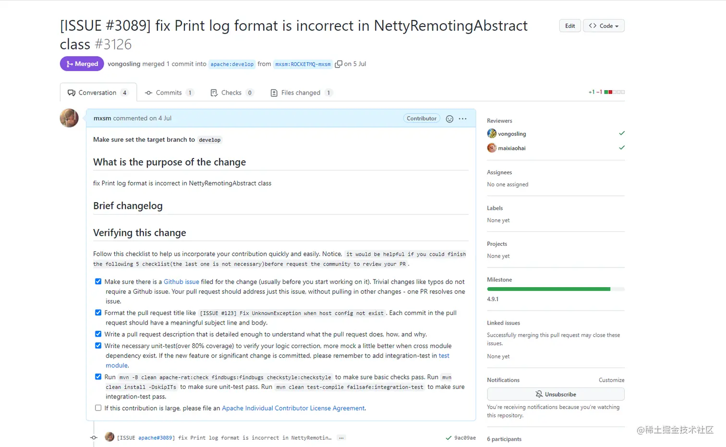Click the Unsubscribe button
This screenshot has height=447, width=726.
click(x=556, y=394)
